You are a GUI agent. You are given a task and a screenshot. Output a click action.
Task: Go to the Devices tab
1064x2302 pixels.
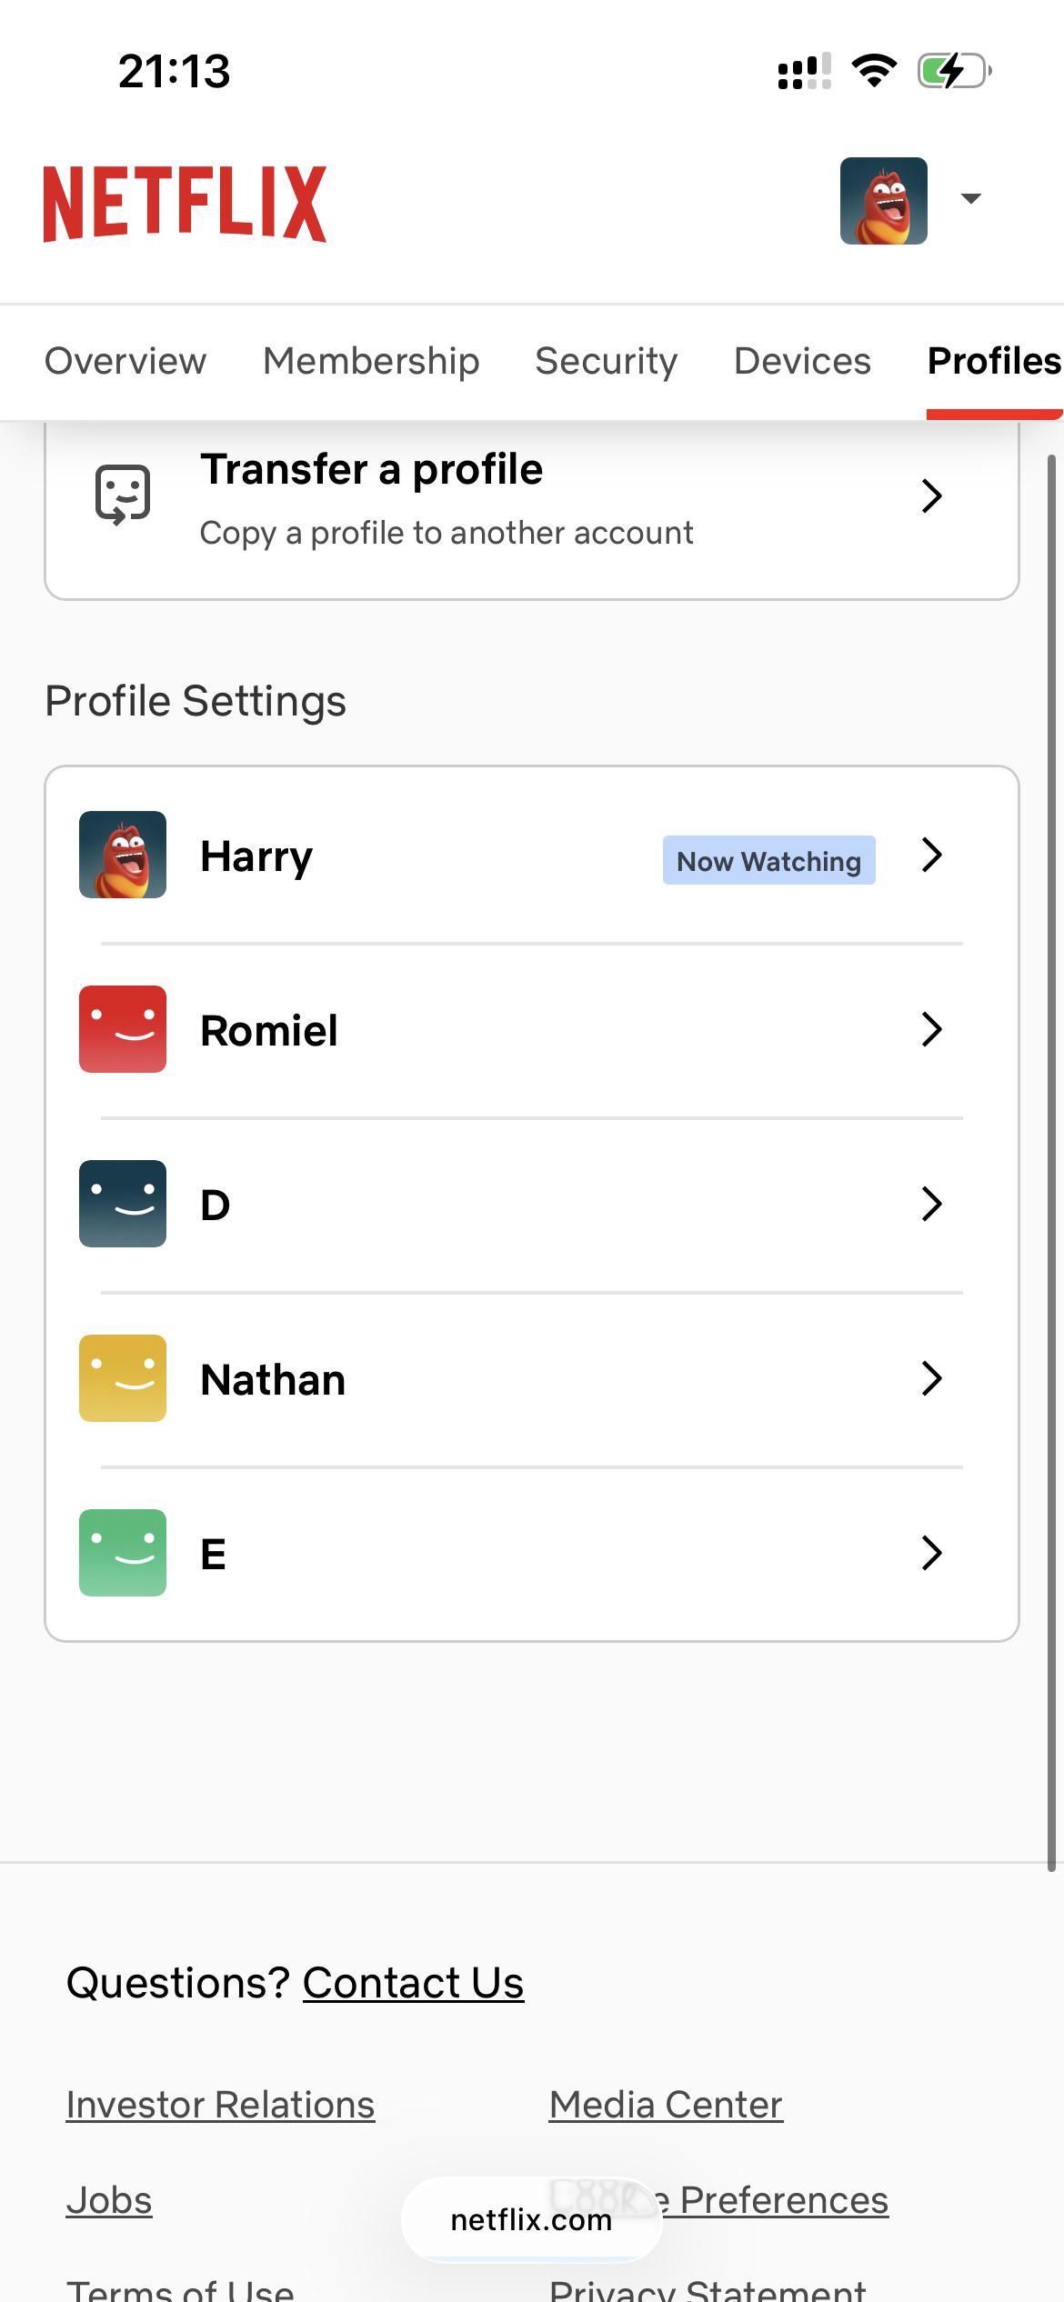coord(802,361)
